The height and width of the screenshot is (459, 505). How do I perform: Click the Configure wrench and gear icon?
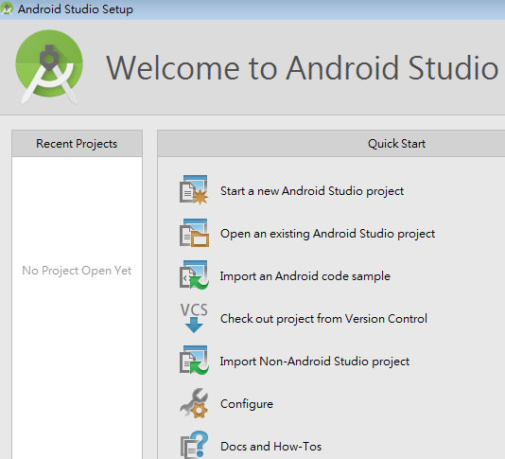pyautogui.click(x=194, y=403)
